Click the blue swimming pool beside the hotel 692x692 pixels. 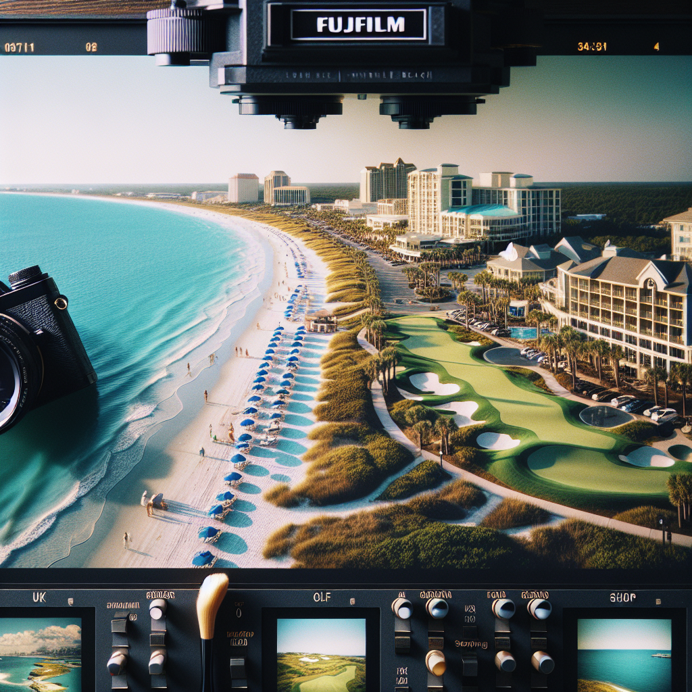click(522, 332)
